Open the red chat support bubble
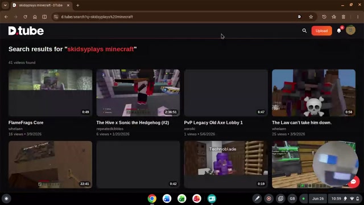 (353, 182)
